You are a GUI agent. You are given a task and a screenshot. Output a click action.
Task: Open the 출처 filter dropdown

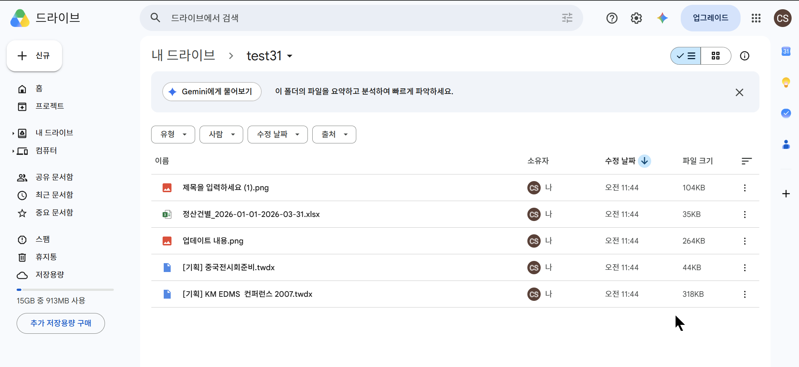pos(334,135)
